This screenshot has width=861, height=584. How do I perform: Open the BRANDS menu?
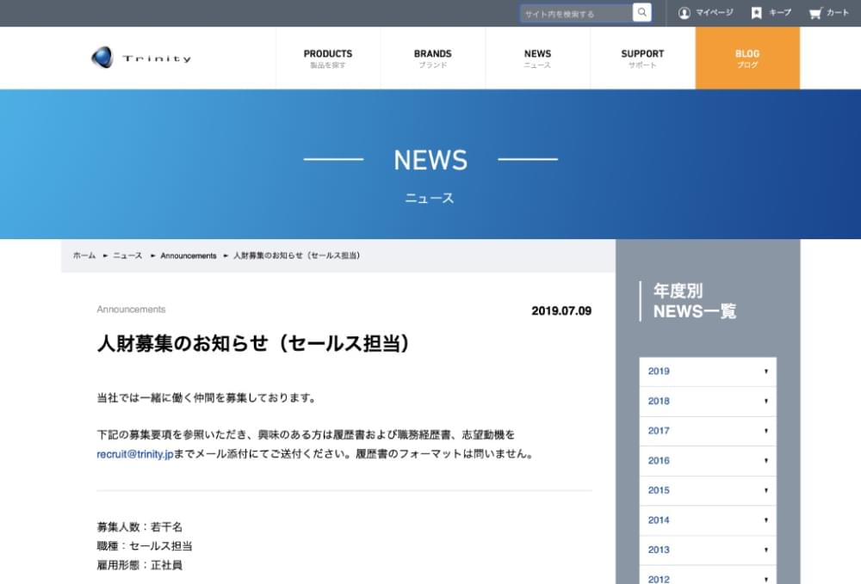click(432, 58)
